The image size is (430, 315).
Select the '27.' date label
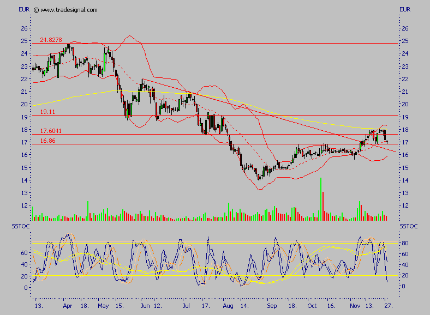tap(389, 306)
